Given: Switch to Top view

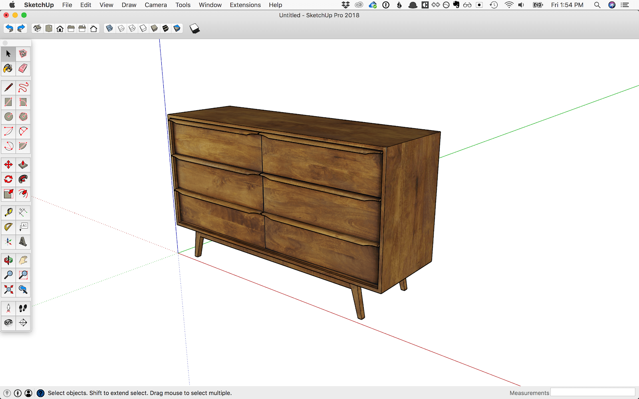Looking at the screenshot, I should coord(49,28).
